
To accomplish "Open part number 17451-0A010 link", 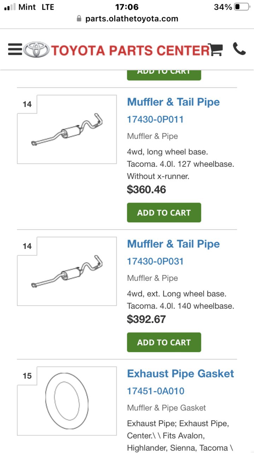I will 156,391.
